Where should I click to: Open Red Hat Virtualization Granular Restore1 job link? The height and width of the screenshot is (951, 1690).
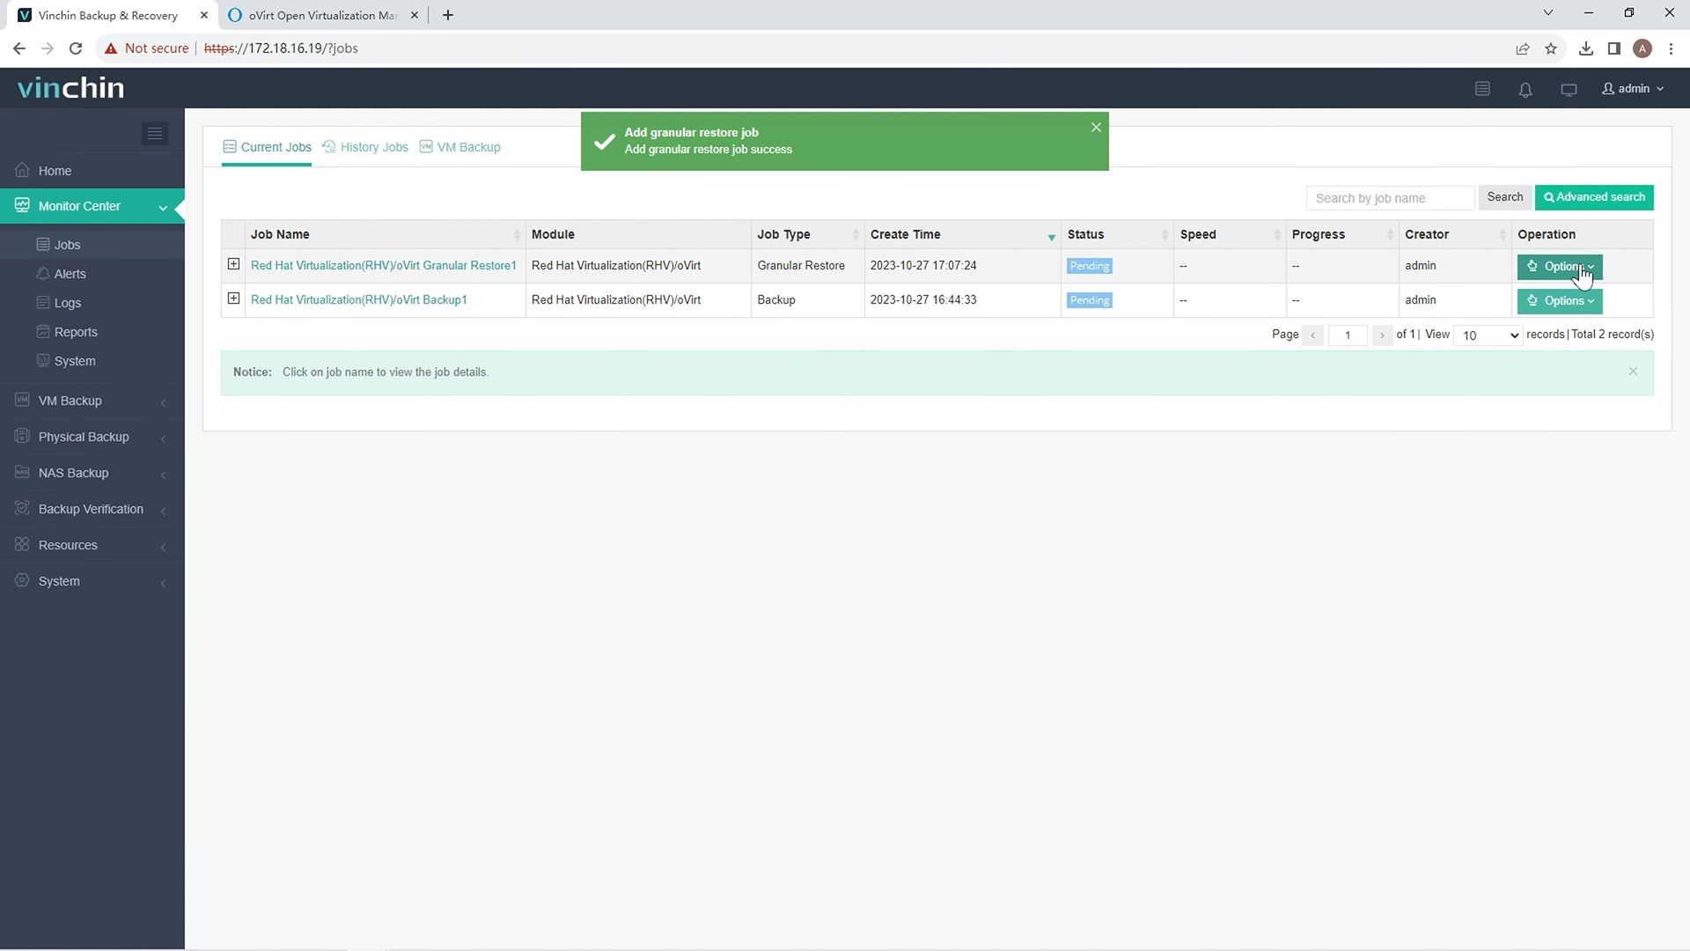[383, 265]
